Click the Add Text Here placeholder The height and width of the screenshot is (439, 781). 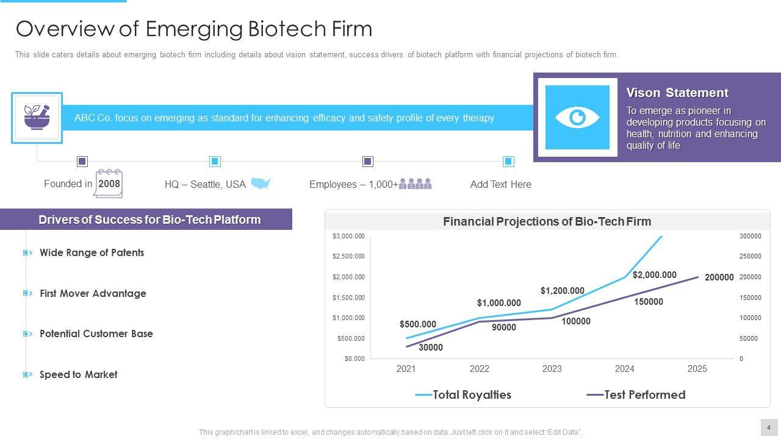pos(500,184)
